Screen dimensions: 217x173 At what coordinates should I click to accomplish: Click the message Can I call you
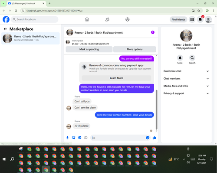tap(82, 101)
